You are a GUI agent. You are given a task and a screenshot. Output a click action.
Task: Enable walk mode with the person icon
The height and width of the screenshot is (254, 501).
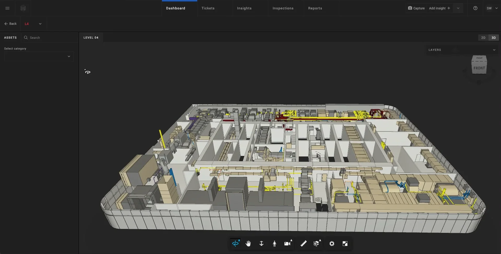click(x=274, y=243)
